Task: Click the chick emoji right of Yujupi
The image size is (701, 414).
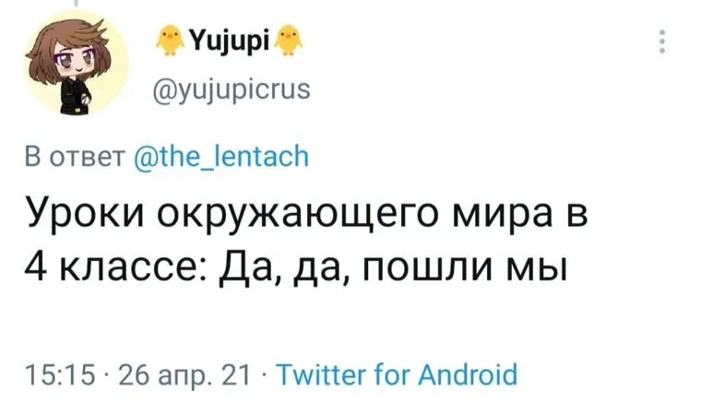Action: click(x=294, y=40)
